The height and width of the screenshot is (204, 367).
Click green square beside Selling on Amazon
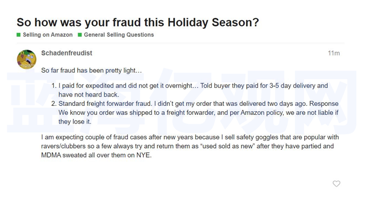point(18,35)
